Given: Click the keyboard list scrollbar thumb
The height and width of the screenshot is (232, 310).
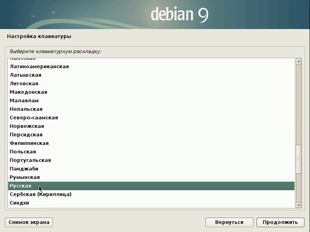Looking at the screenshot, I should [298, 159].
